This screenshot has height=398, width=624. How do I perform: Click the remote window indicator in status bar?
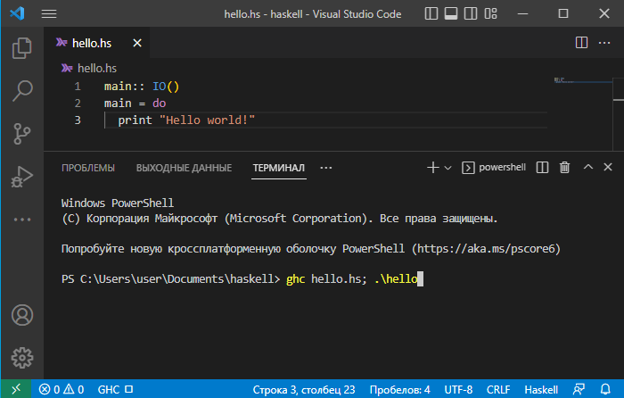(x=16, y=389)
